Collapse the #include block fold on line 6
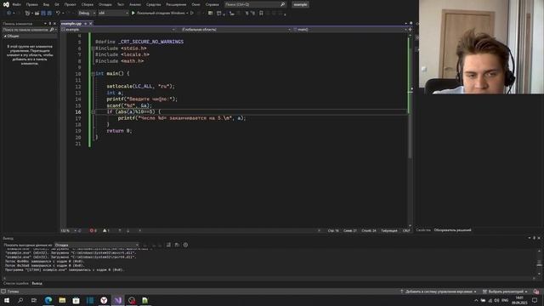The image size is (544, 306). click(93, 48)
